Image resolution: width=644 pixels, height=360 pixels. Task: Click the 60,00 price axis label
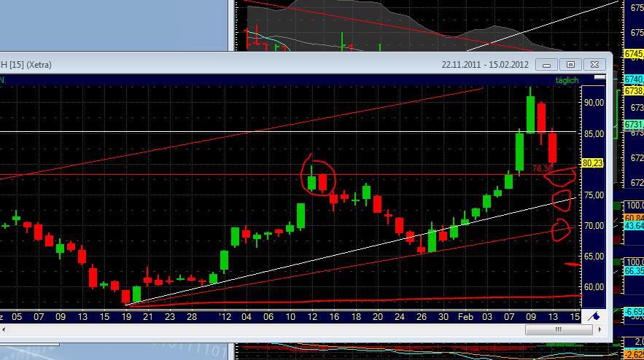594,287
